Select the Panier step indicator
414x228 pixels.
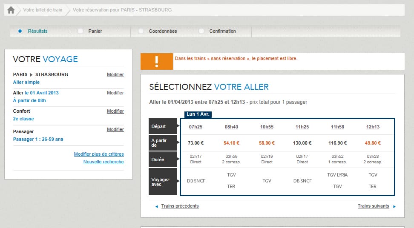pyautogui.click(x=80, y=31)
